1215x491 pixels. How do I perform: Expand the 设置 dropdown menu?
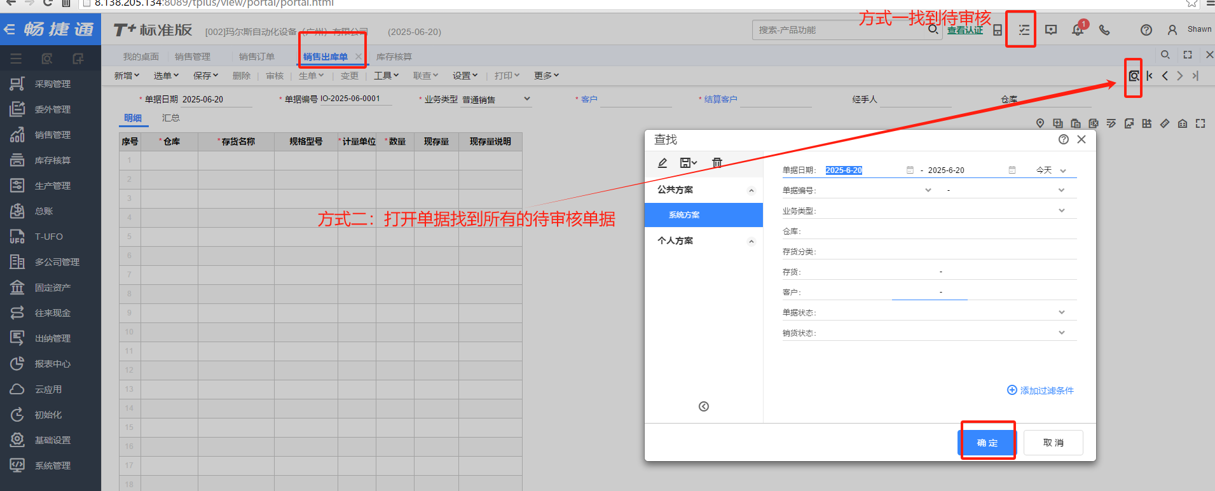(x=465, y=76)
